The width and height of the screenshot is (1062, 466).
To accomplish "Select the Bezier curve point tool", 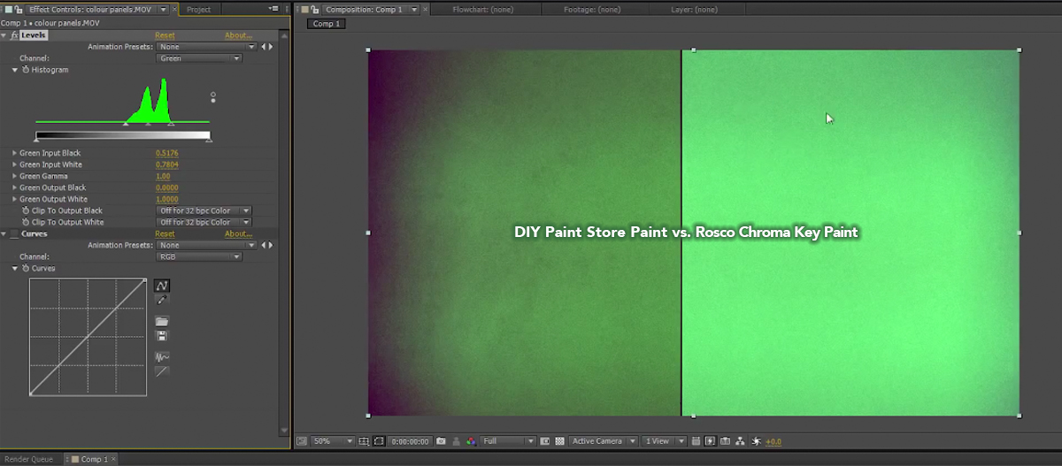I will coord(162,286).
